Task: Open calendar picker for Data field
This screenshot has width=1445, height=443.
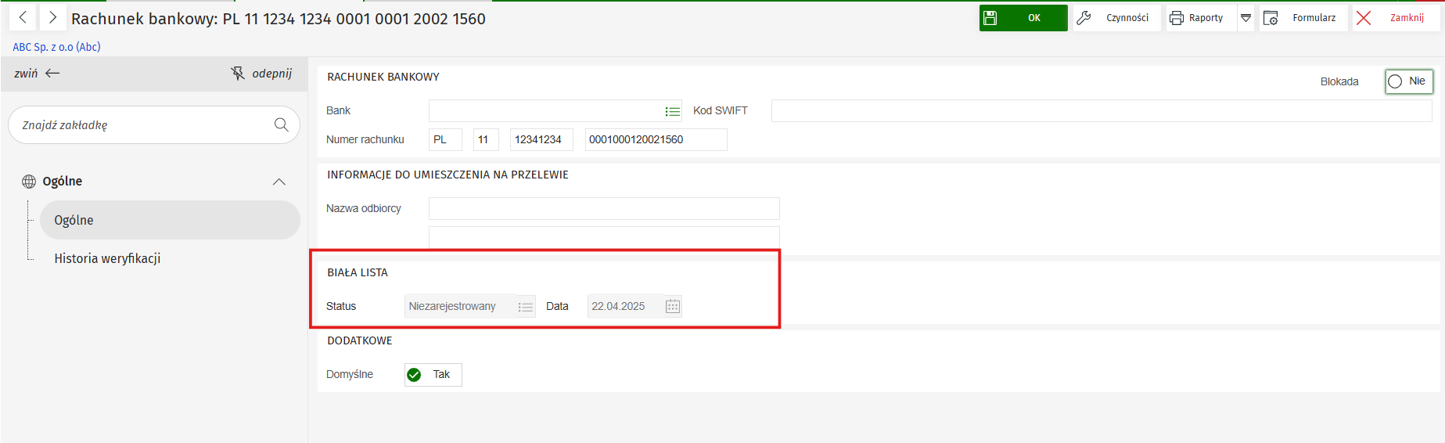Action: [x=673, y=306]
